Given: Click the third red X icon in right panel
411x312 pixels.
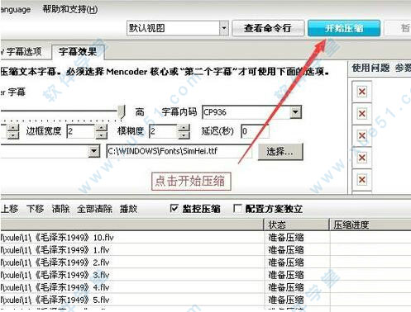Looking at the screenshot, I should click(362, 135).
